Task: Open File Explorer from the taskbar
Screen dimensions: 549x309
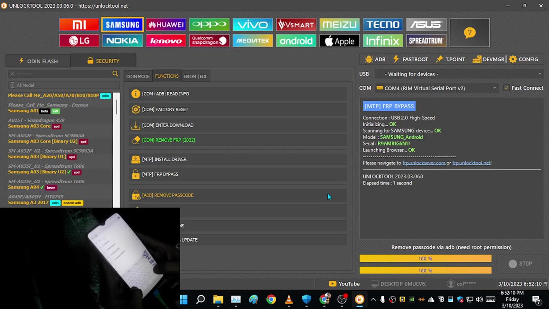Action: 218,299
